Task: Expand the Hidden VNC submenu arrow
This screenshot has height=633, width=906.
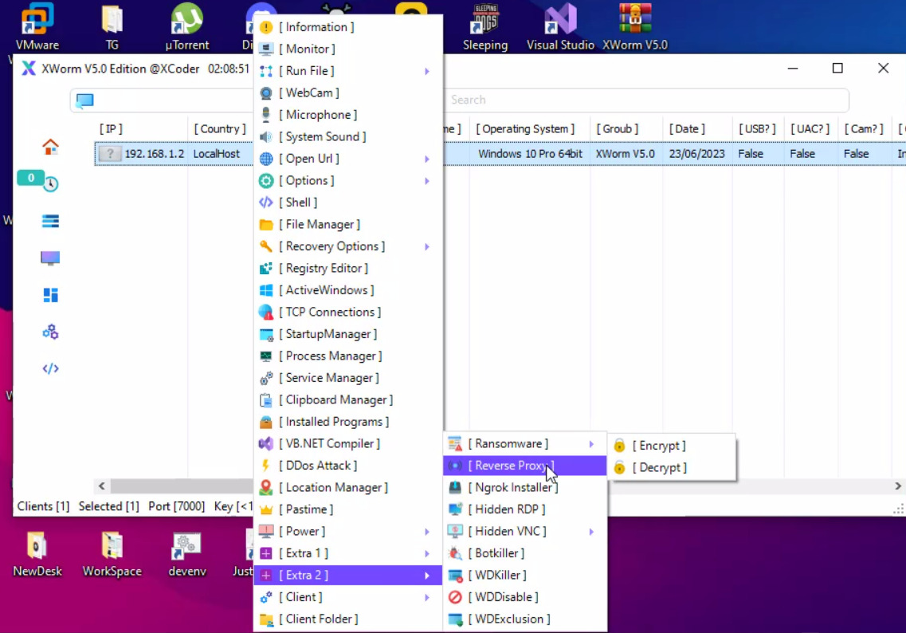Action: click(592, 532)
